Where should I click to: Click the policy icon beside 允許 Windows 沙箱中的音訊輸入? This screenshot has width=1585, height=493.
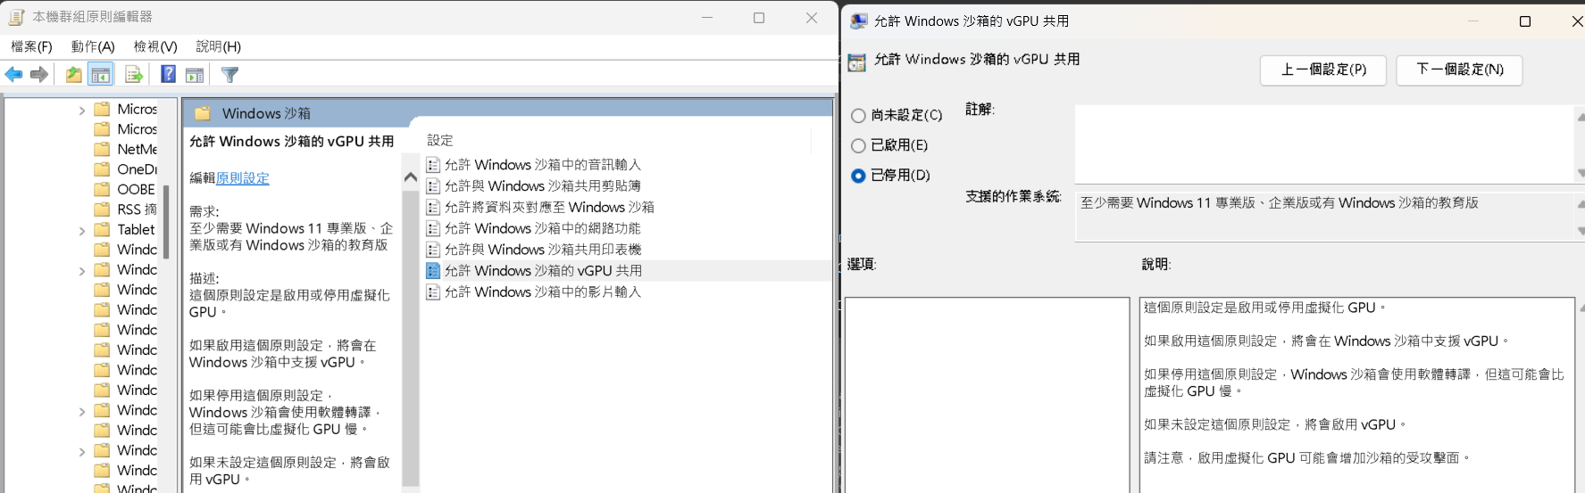point(433,165)
